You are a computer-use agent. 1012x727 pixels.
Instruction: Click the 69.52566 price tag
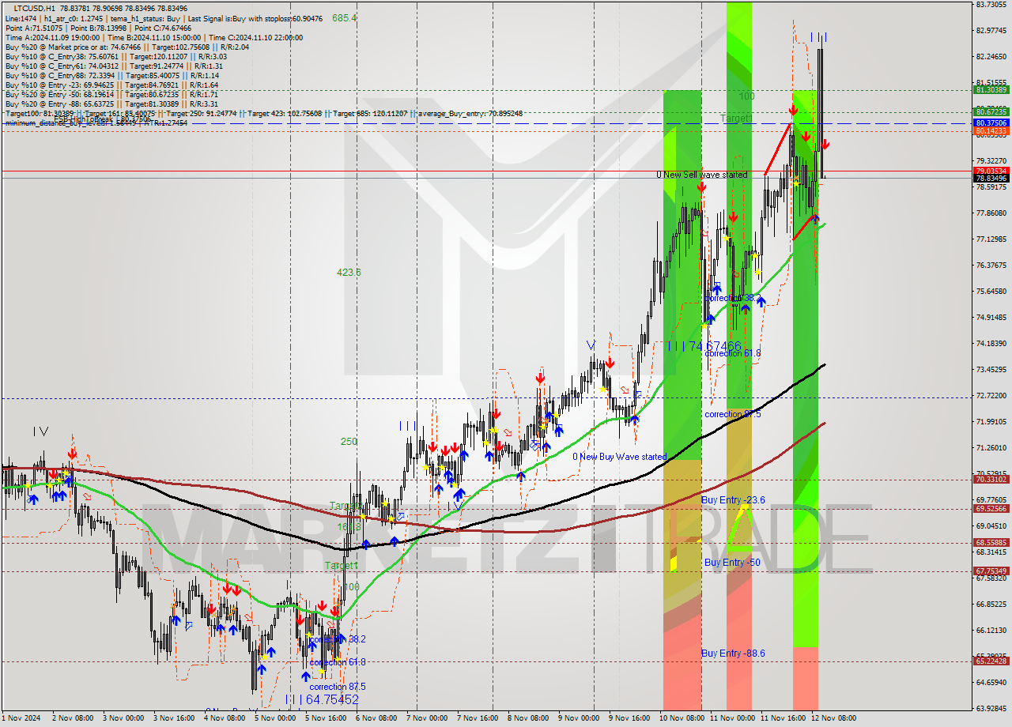click(x=991, y=508)
